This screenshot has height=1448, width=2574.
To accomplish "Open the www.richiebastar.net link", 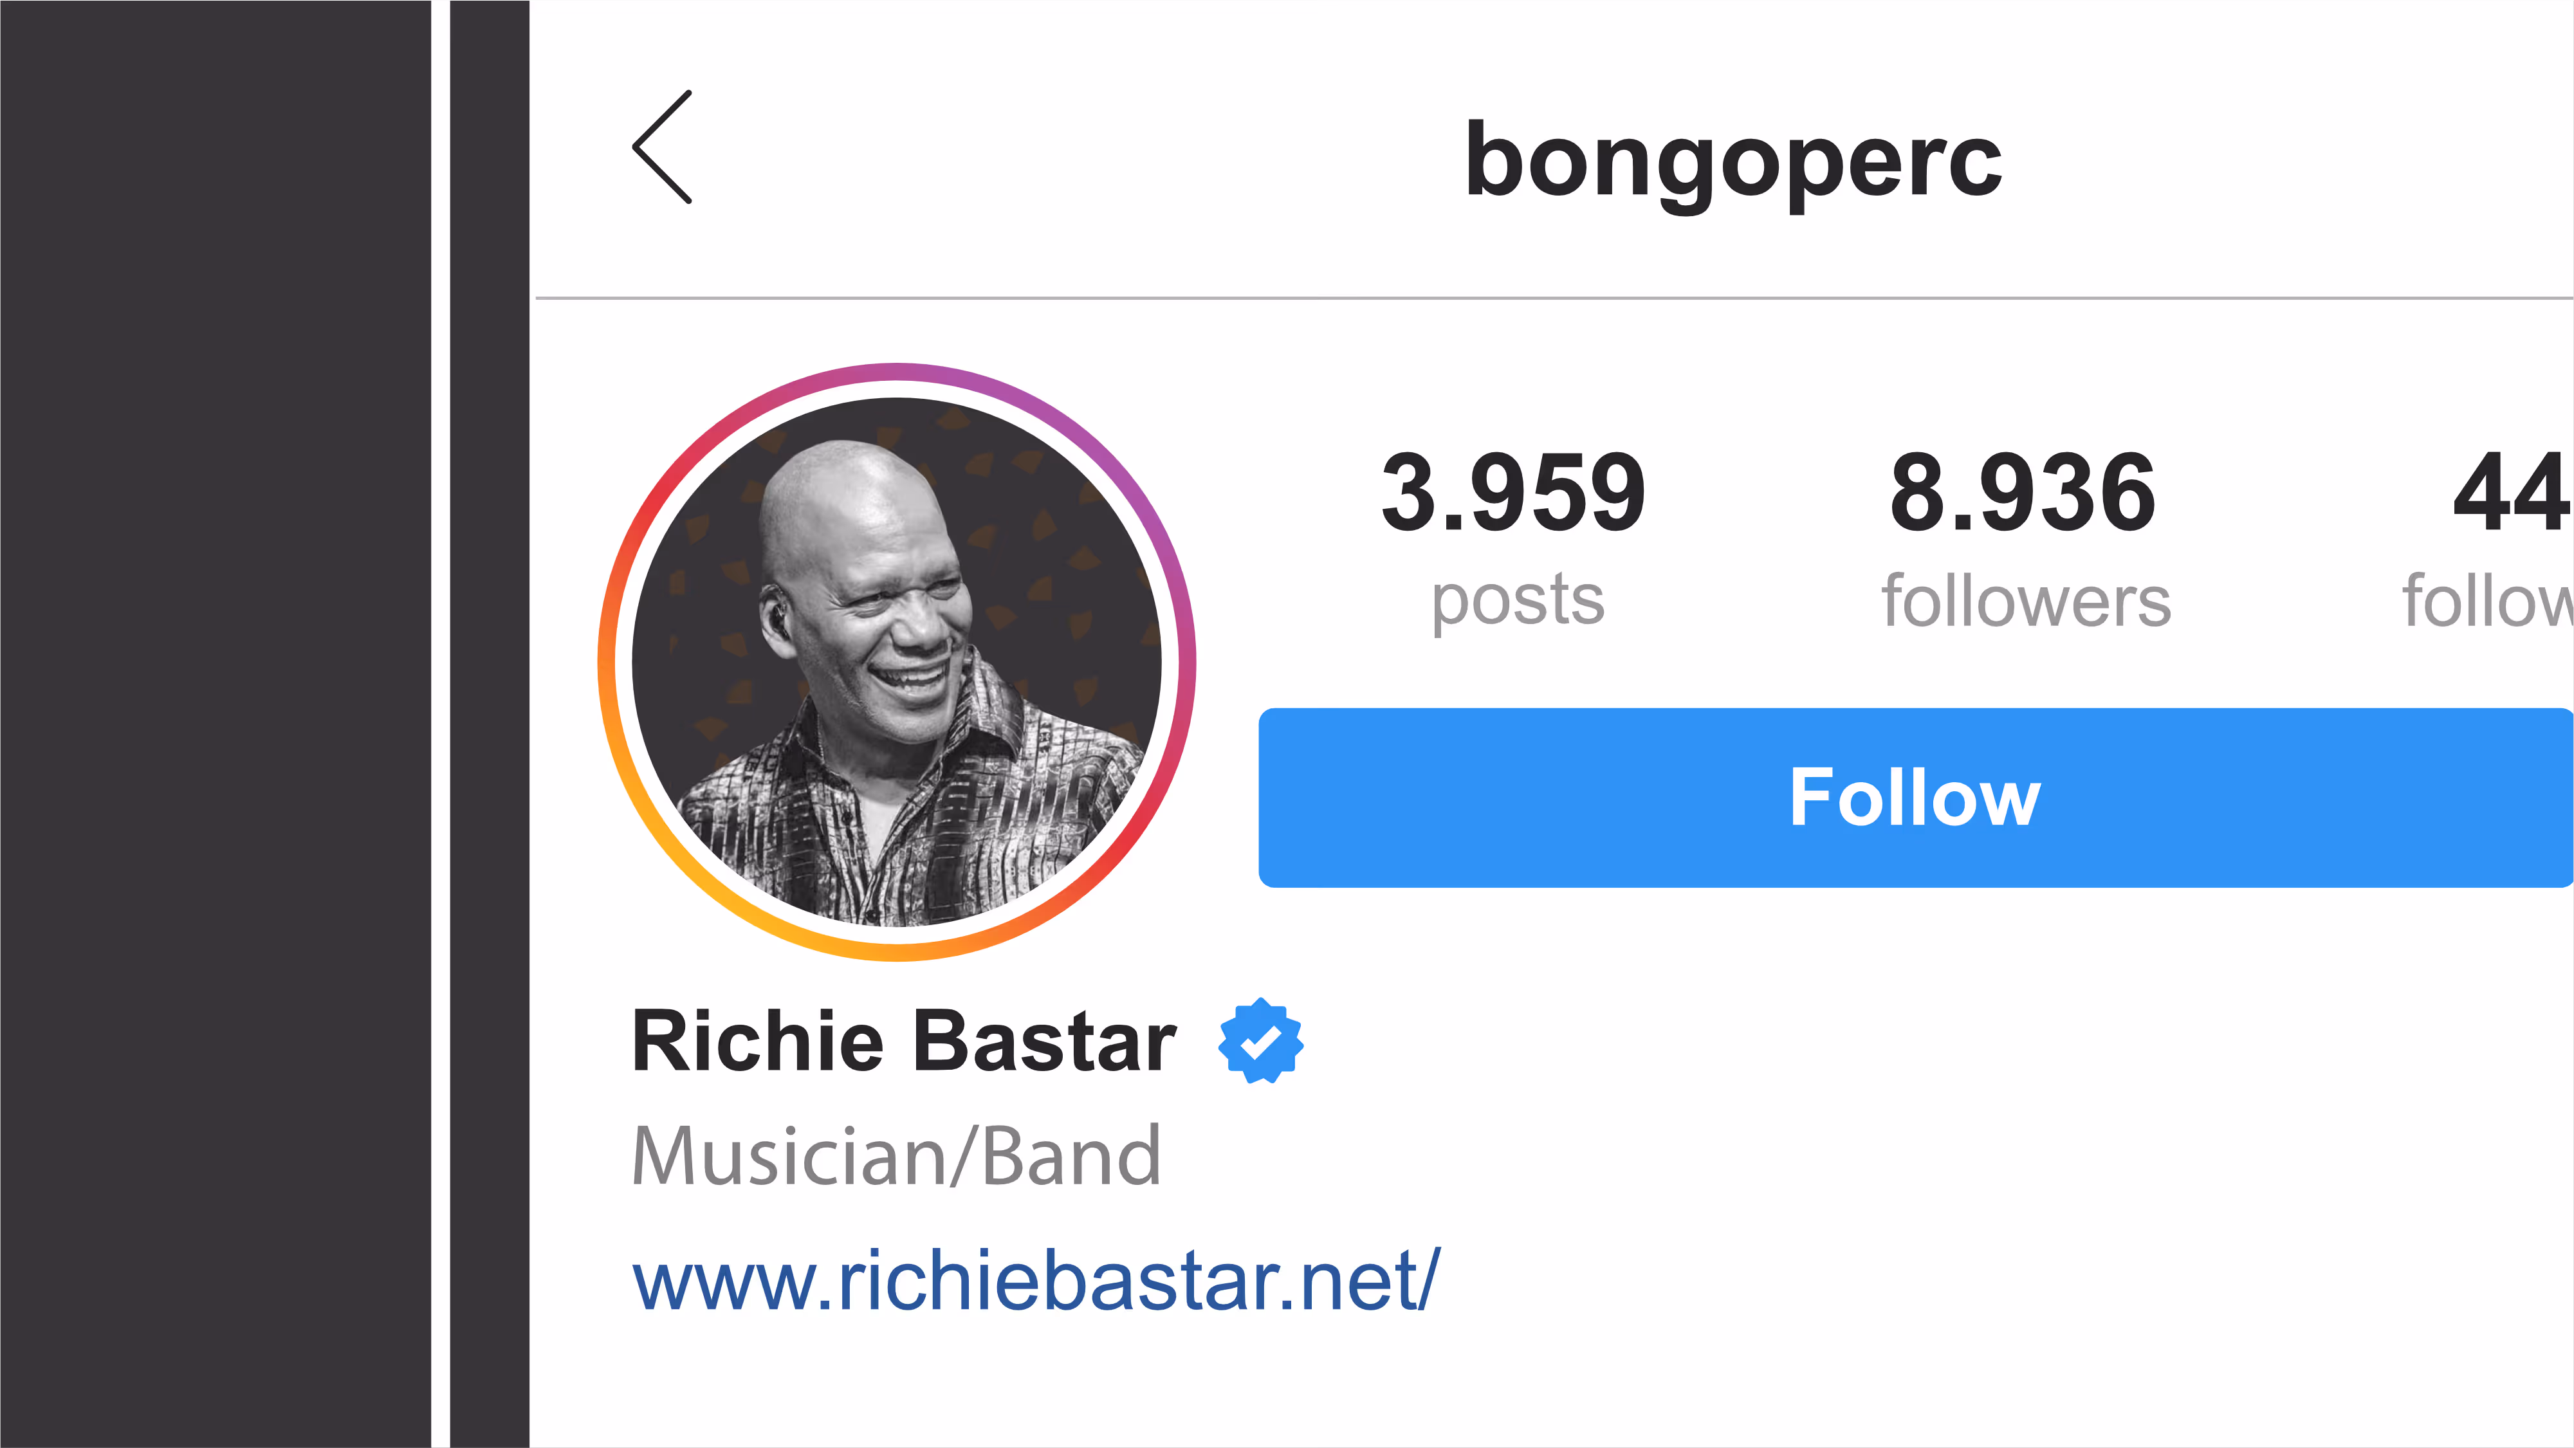I will (x=1036, y=1279).
